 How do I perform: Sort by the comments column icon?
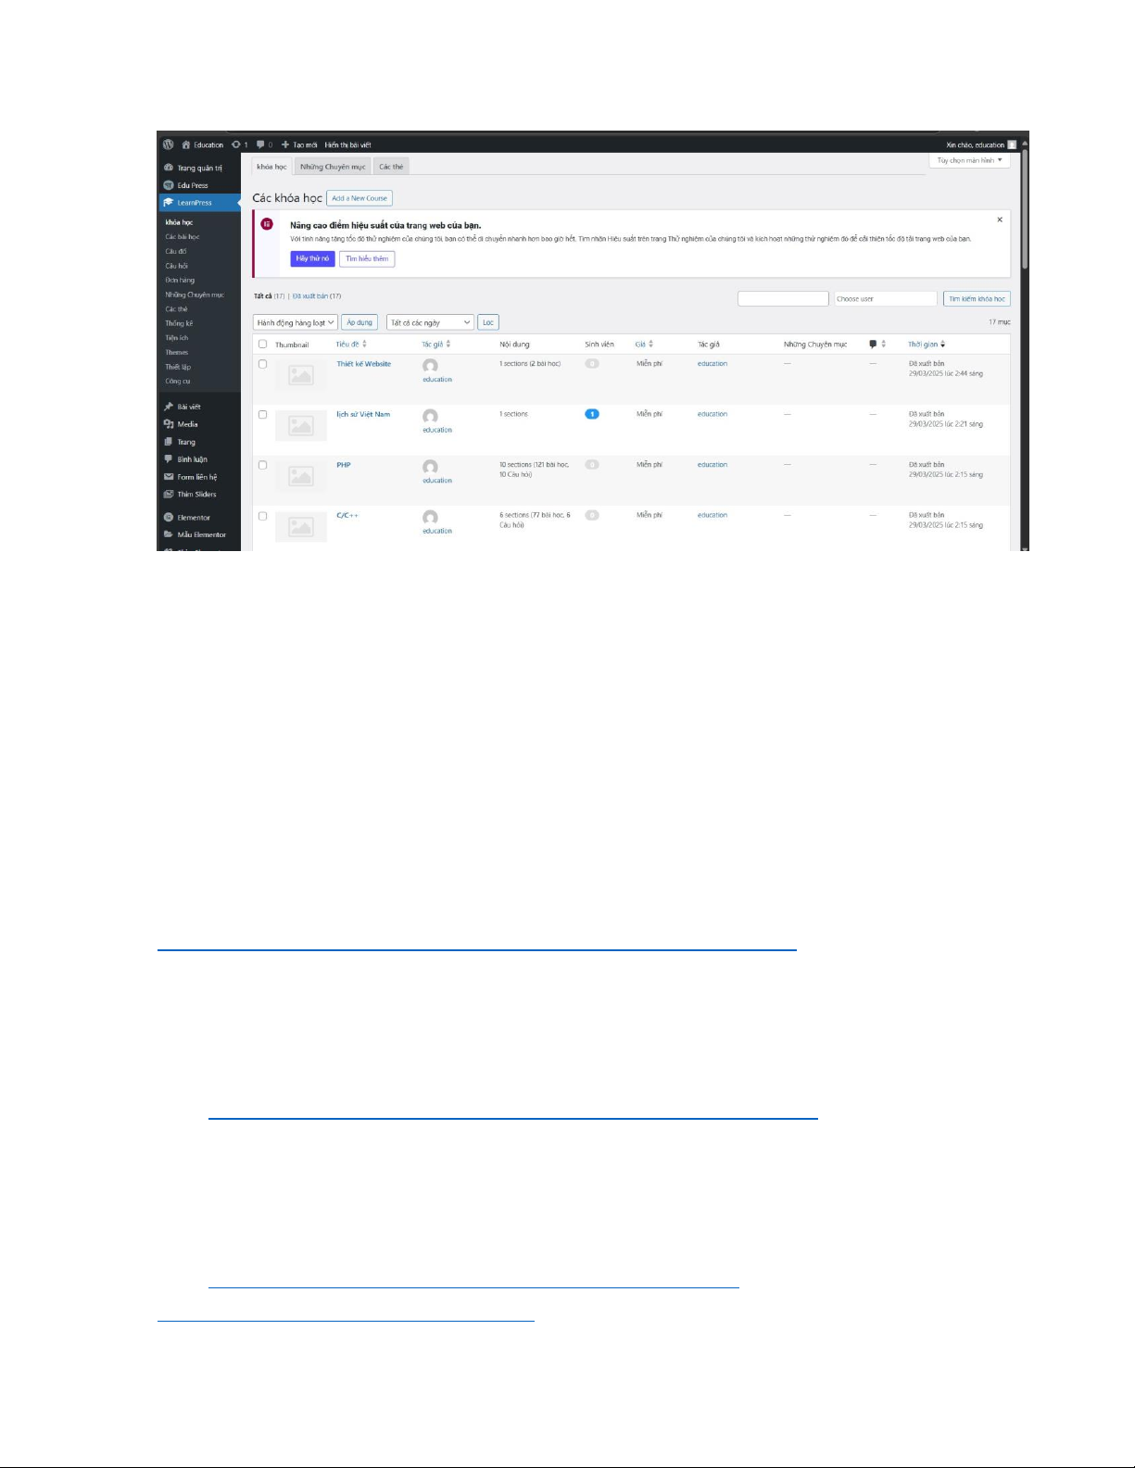873,345
